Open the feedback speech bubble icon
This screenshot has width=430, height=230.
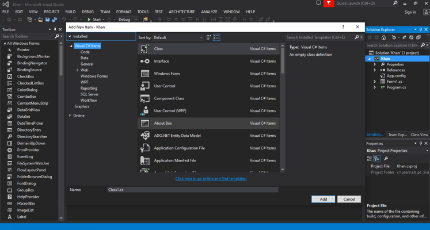point(318,3)
